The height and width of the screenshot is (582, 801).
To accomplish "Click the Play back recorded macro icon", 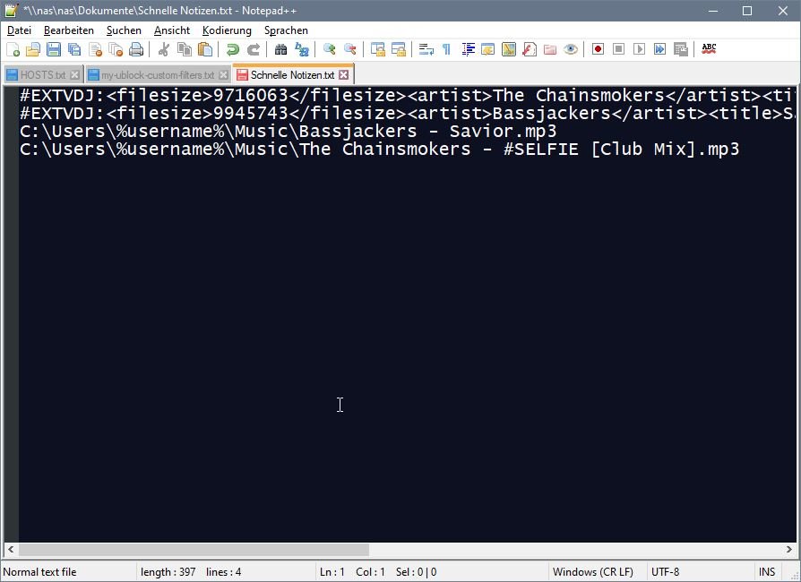I will 639,49.
